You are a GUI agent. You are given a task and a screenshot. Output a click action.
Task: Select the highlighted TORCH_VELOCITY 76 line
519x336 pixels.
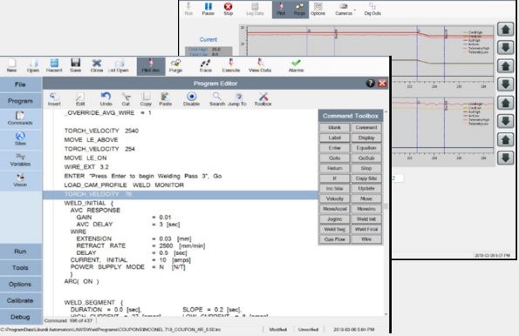pyautogui.click(x=181, y=195)
